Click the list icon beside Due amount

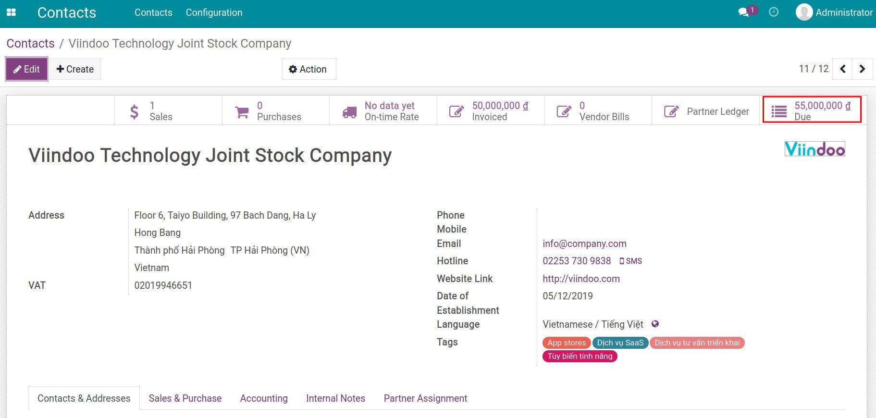pyautogui.click(x=779, y=111)
